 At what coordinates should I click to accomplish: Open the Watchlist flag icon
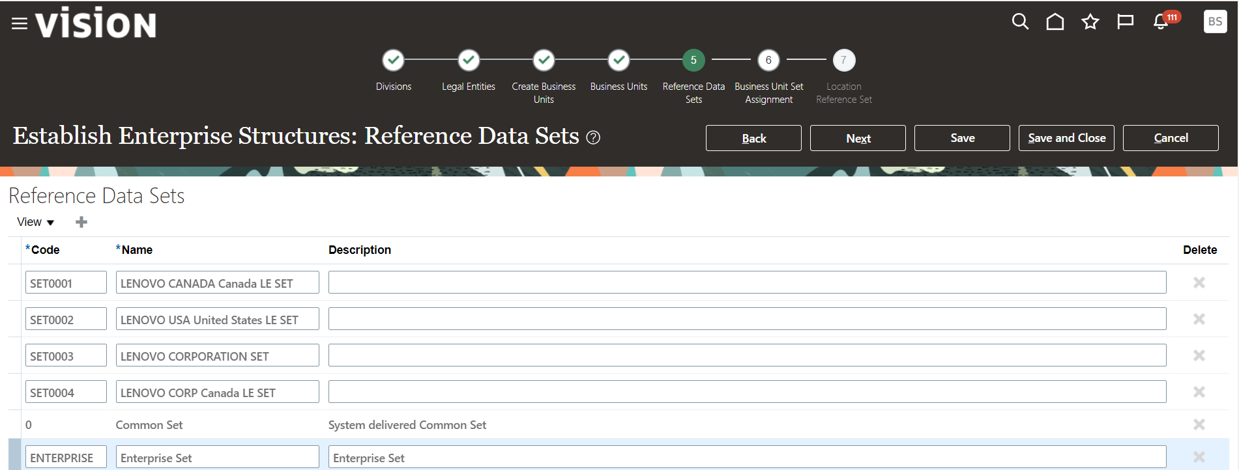coord(1125,22)
